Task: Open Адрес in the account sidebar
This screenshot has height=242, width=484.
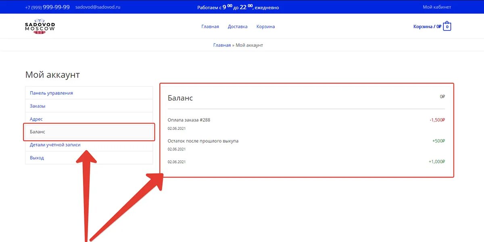Action: [x=89, y=119]
